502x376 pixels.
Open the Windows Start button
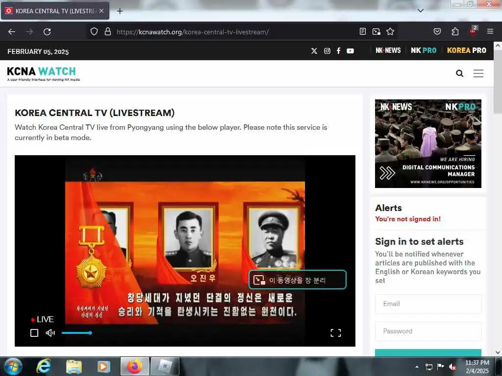[x=13, y=366]
